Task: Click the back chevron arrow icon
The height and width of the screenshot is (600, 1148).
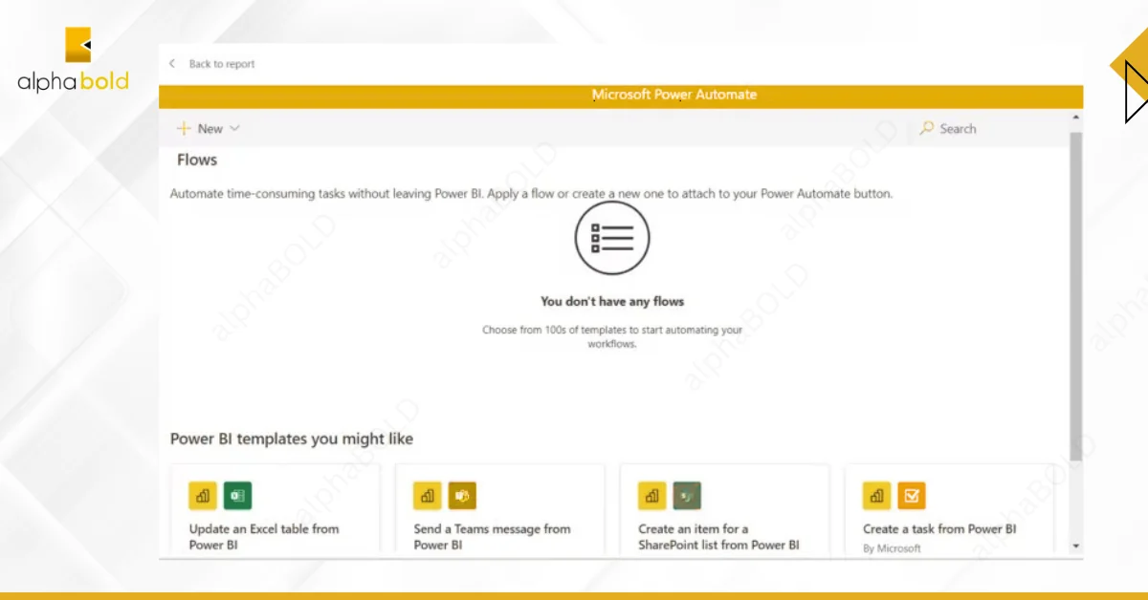Action: click(x=172, y=64)
